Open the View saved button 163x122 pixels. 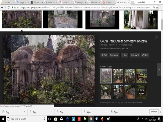pyautogui.click(x=135, y=55)
